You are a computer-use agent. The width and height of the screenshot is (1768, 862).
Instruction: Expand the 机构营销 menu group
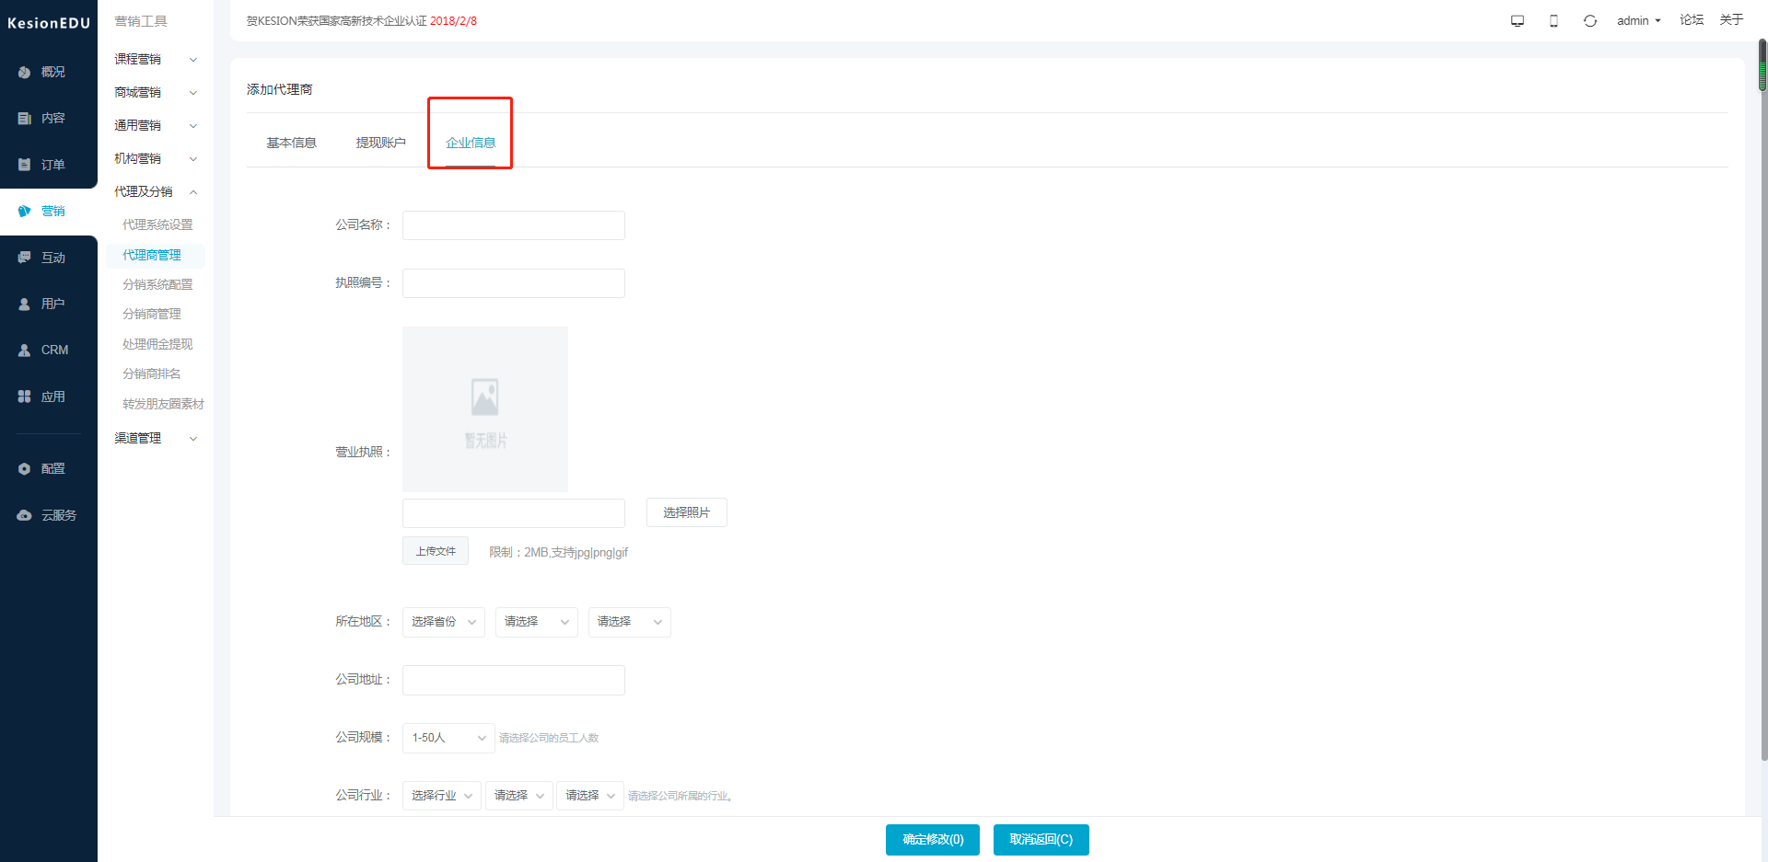click(x=156, y=158)
